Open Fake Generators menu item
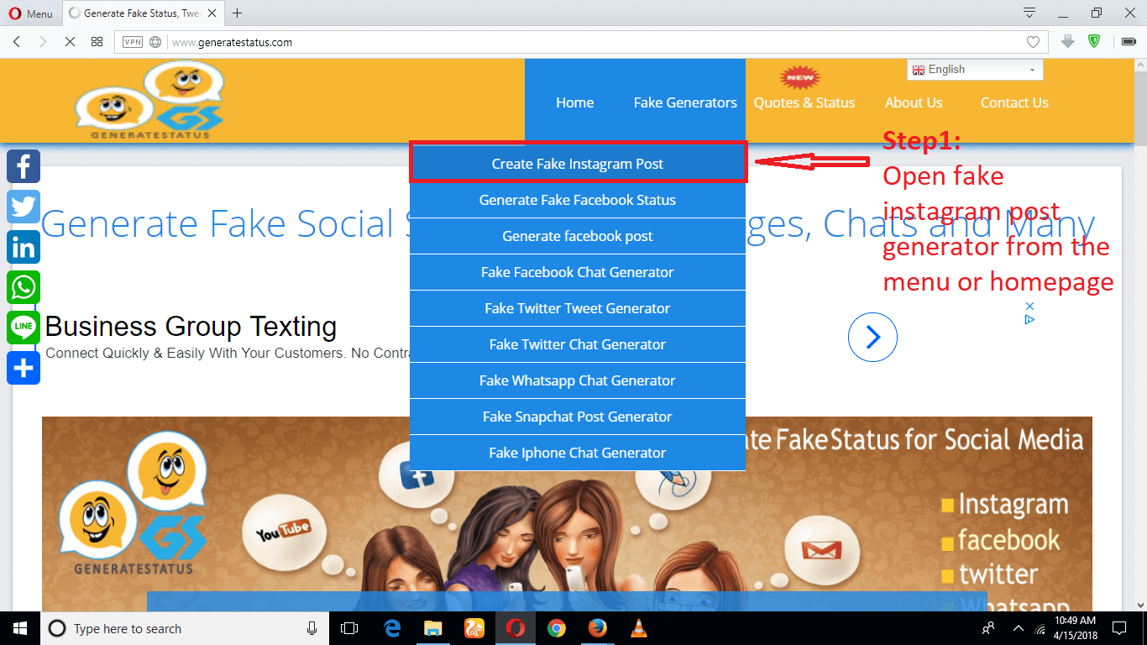The image size is (1147, 645). pos(685,102)
